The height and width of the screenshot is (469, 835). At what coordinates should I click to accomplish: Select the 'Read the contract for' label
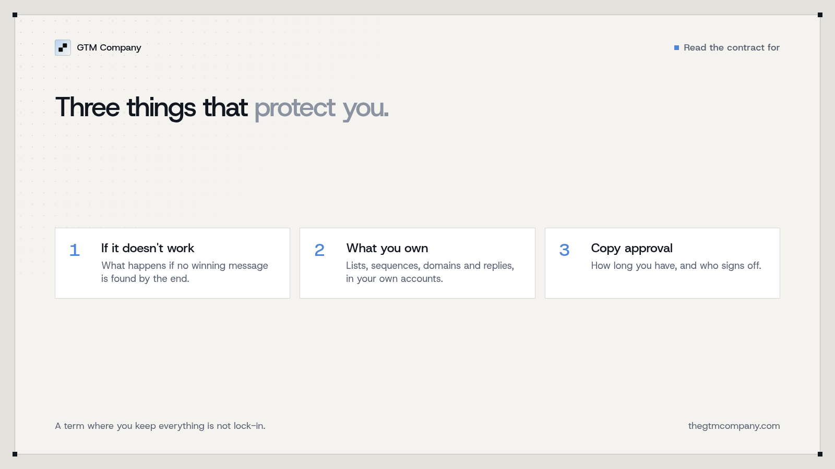coord(732,47)
